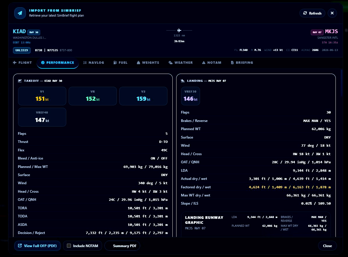Click the FL340 cruise level value
348x257 pixels.
pyautogui.click(x=243, y=50)
